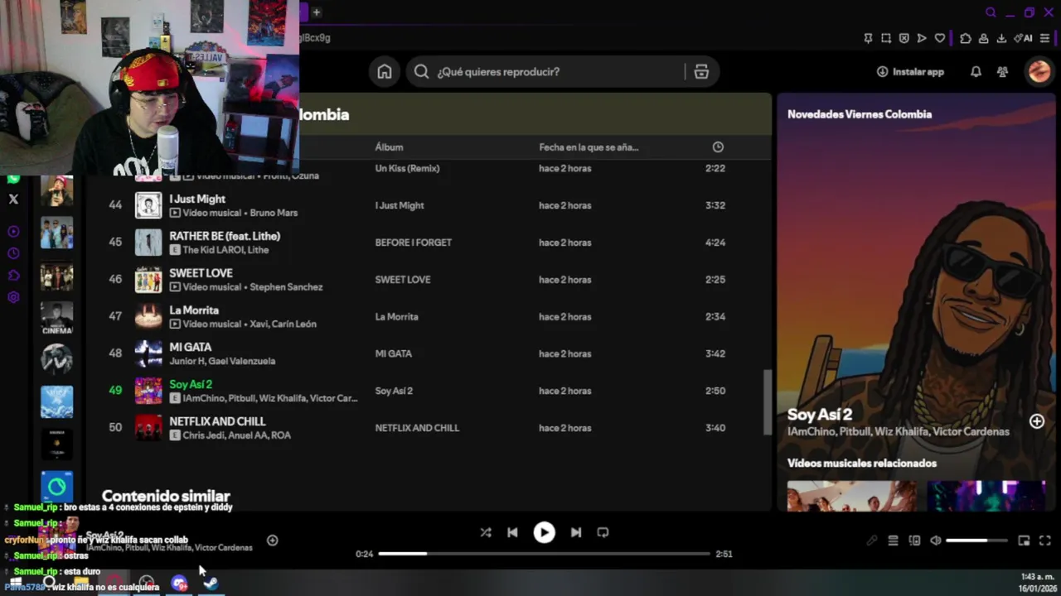Click MI GATA track title
Viewport: 1061px width, 596px height.
coord(190,347)
